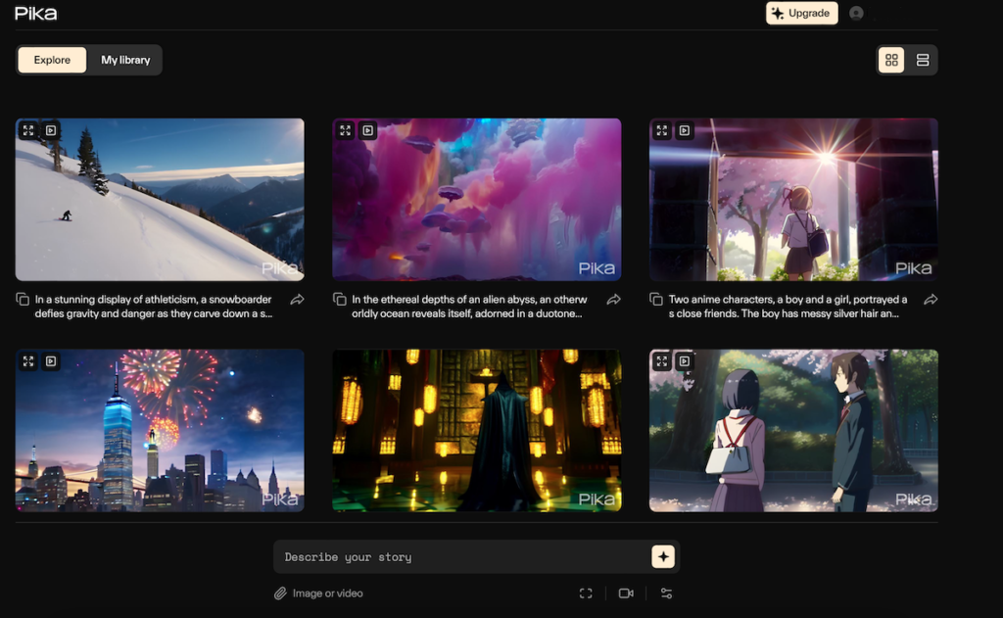Expand the fireworks city video to fullscreen
The height and width of the screenshot is (618, 1003).
[28, 361]
